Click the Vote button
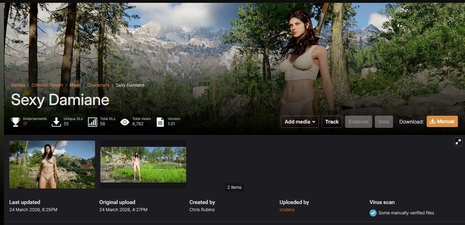465x225 pixels. 384,122
